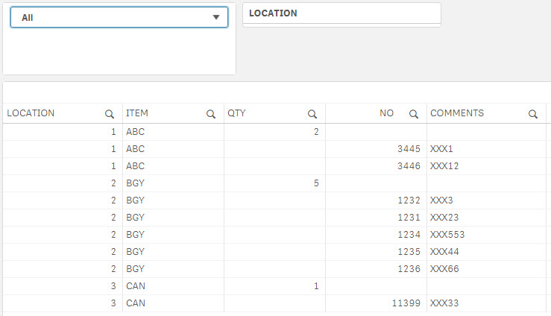Screen dimensions: 551x316
Task: Select NO value 1234
Action: pyautogui.click(x=409, y=235)
